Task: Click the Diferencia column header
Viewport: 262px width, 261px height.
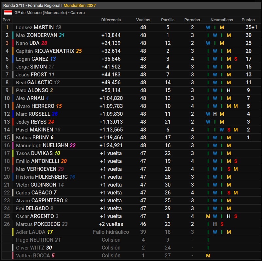Action: pyautogui.click(x=111, y=20)
